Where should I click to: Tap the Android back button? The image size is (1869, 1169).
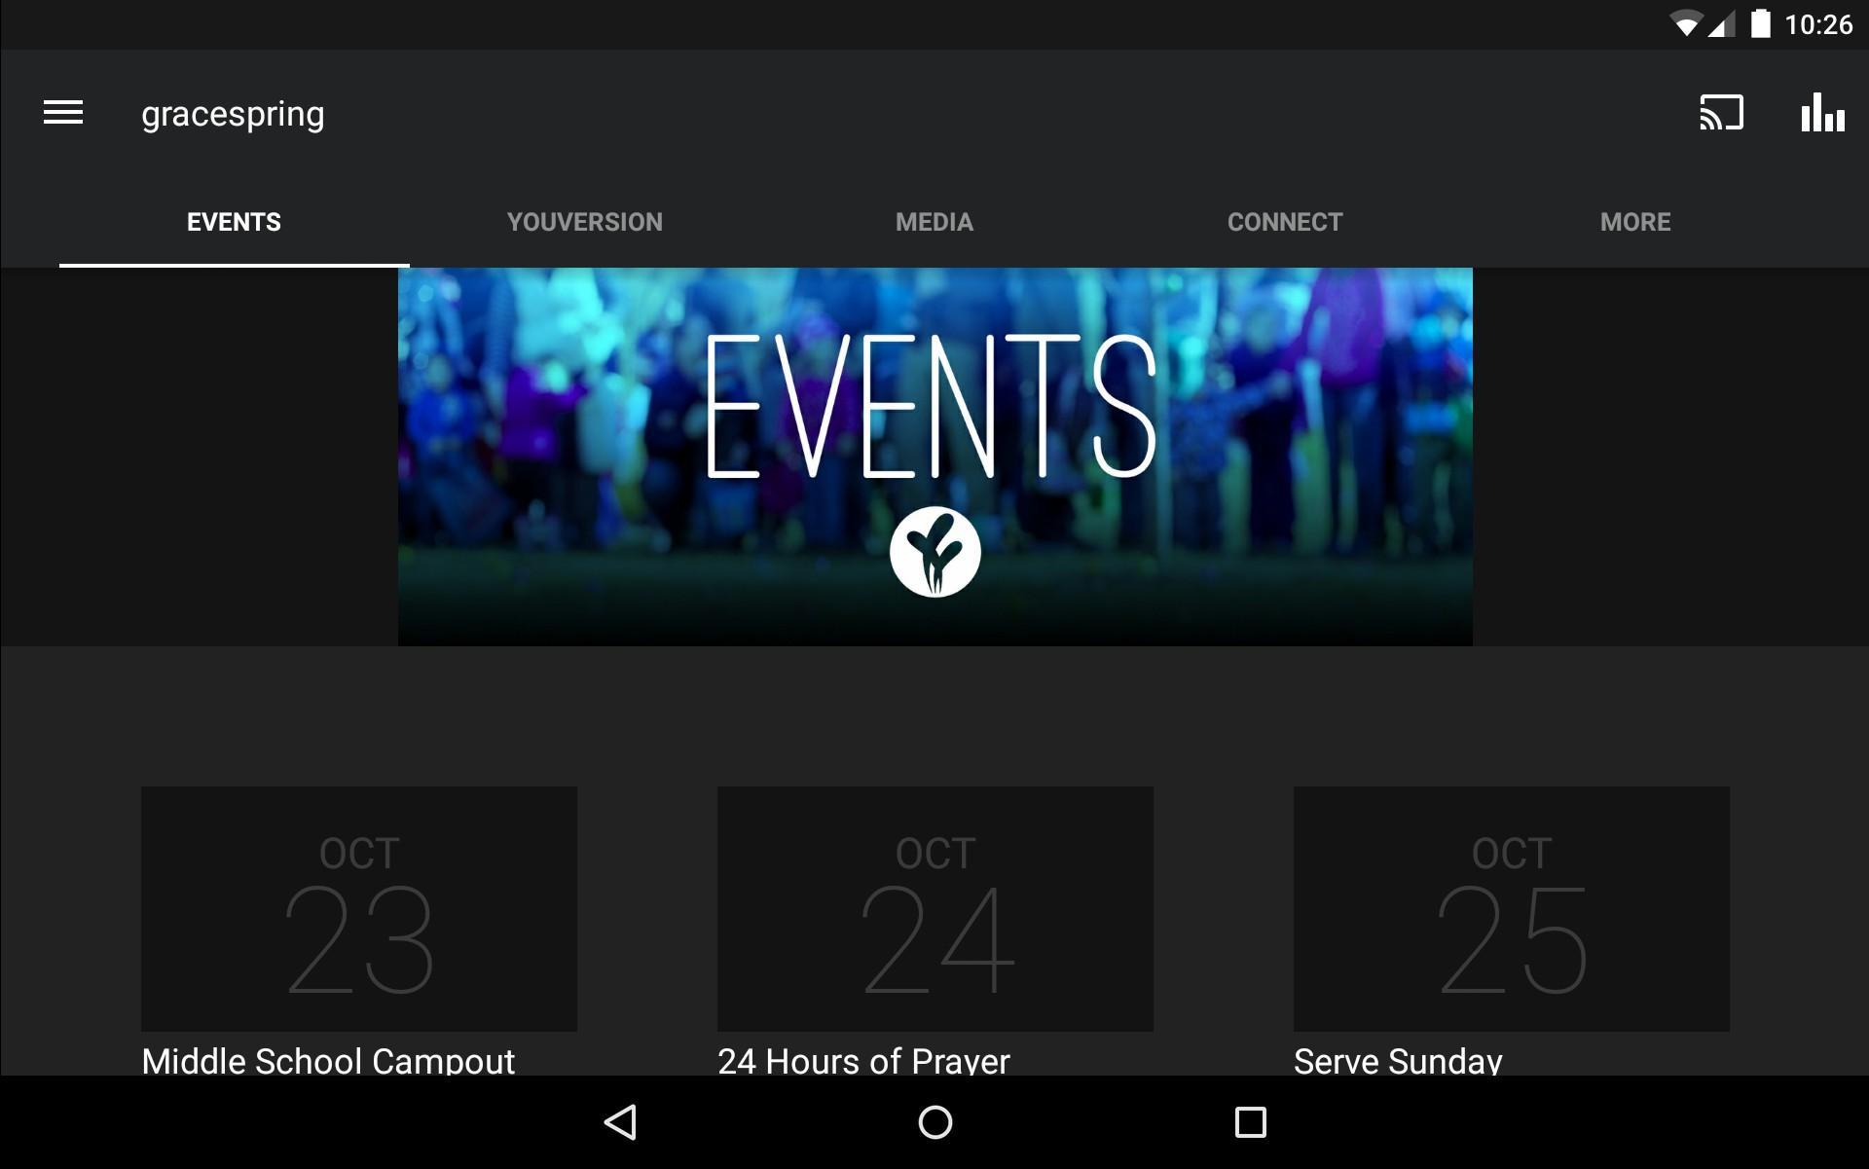[621, 1122]
